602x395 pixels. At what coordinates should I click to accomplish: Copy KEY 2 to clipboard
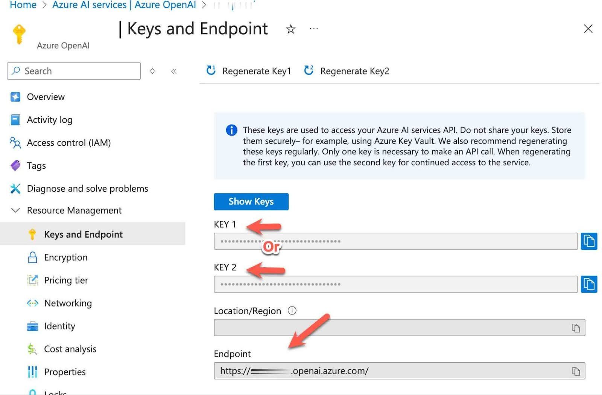tap(589, 284)
